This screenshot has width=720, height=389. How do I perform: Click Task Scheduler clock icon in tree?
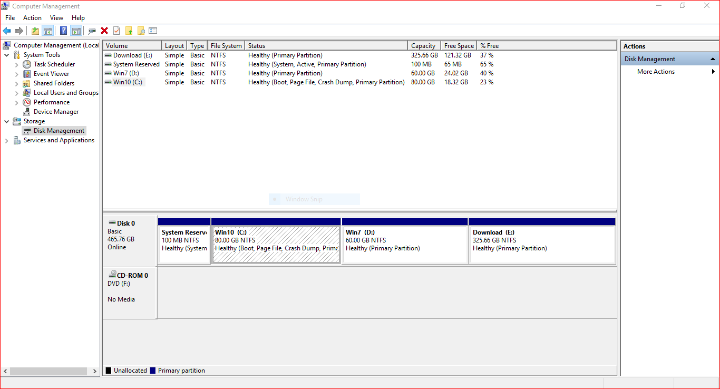tap(27, 64)
